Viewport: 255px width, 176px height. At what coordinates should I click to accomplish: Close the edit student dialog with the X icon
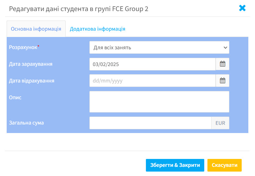tap(242, 8)
